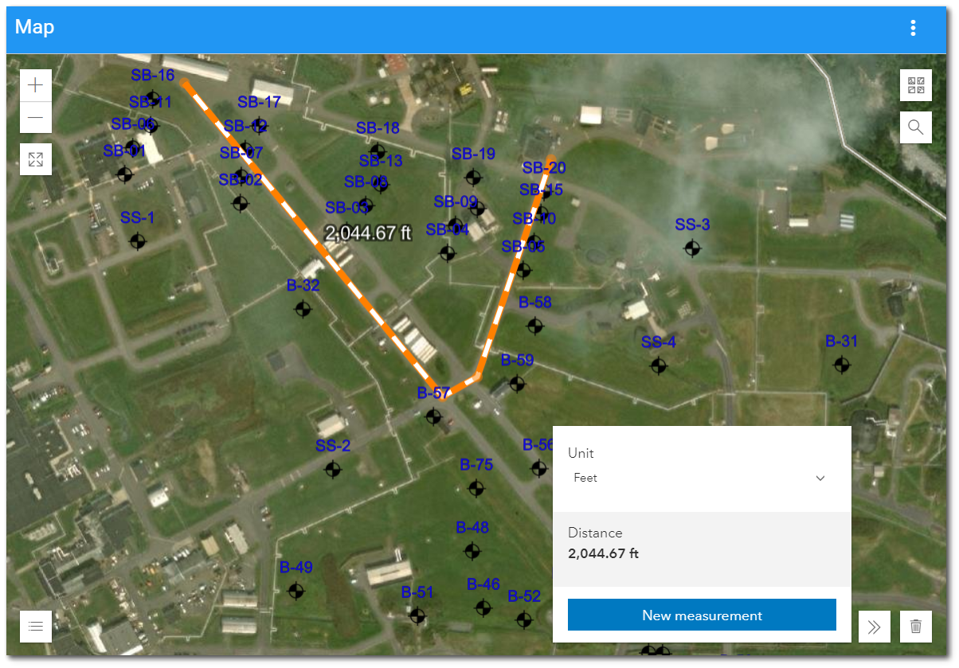Click the B-49 boring marker

point(296,591)
